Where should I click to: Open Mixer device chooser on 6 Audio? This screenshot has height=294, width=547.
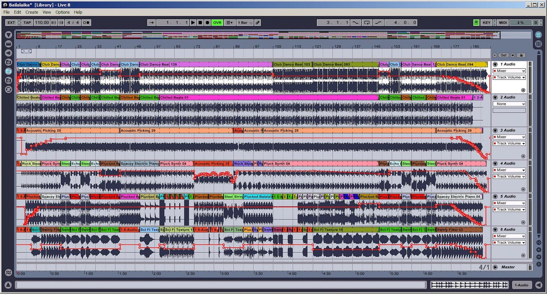click(x=509, y=236)
